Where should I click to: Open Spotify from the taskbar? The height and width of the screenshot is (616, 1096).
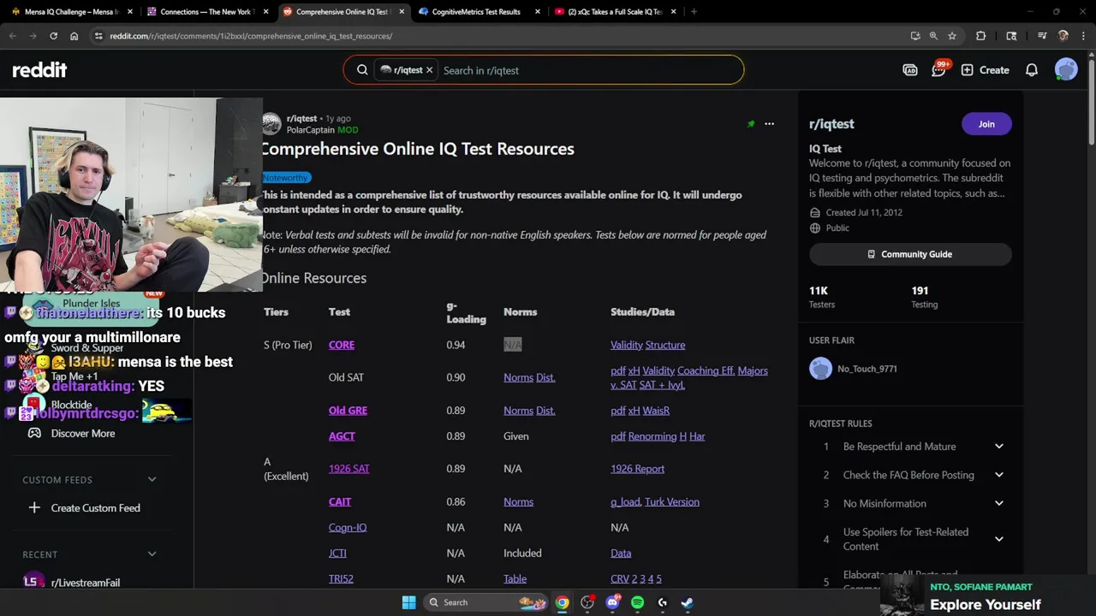coord(637,602)
